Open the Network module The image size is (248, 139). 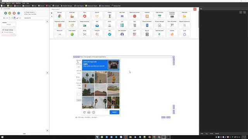pyautogui.click(x=97, y=15)
